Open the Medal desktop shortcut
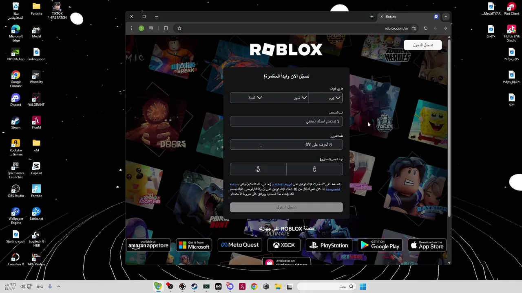Viewport: 522px width, 293px height. point(36,33)
